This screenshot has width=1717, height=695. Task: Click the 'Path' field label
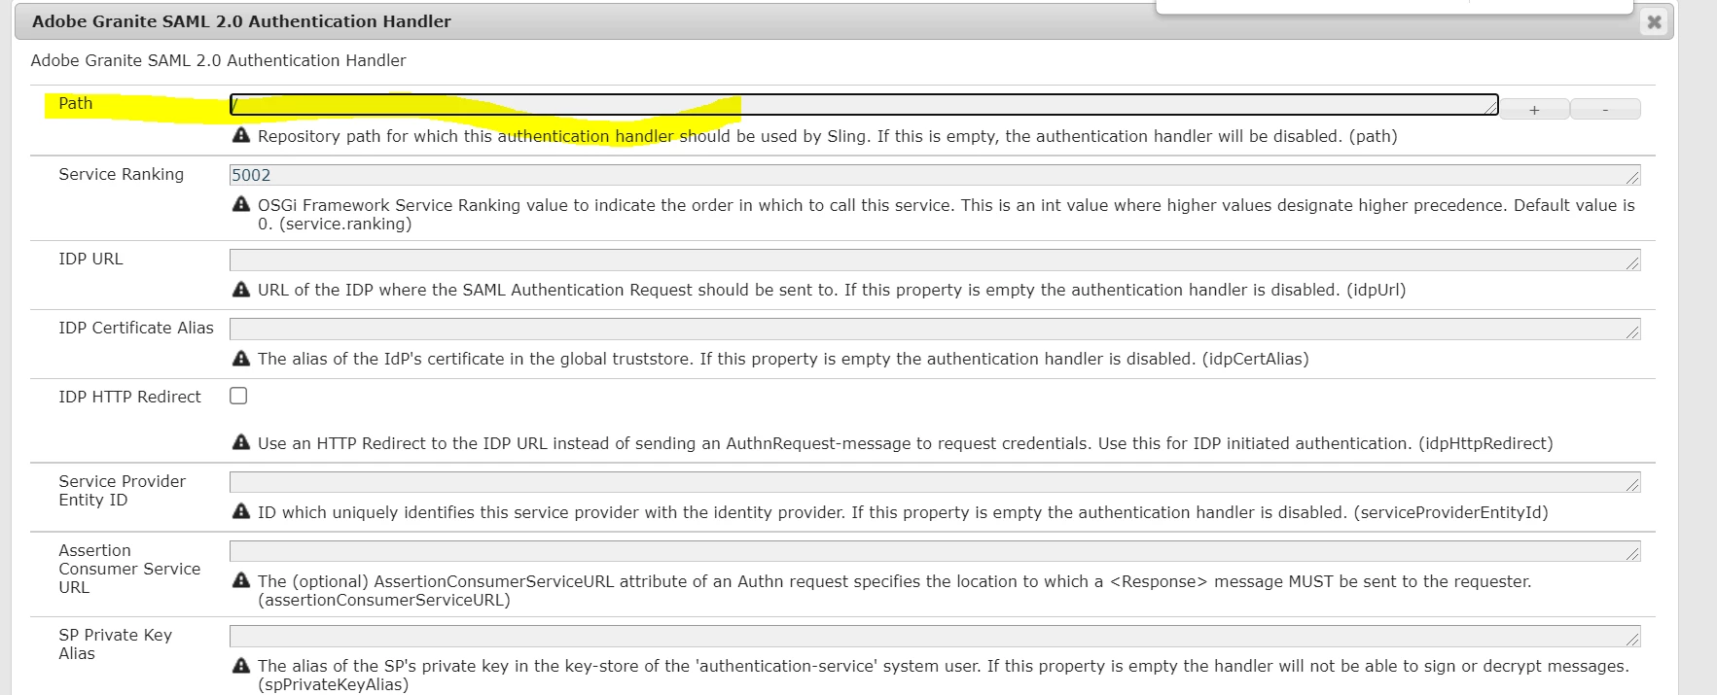76,103
